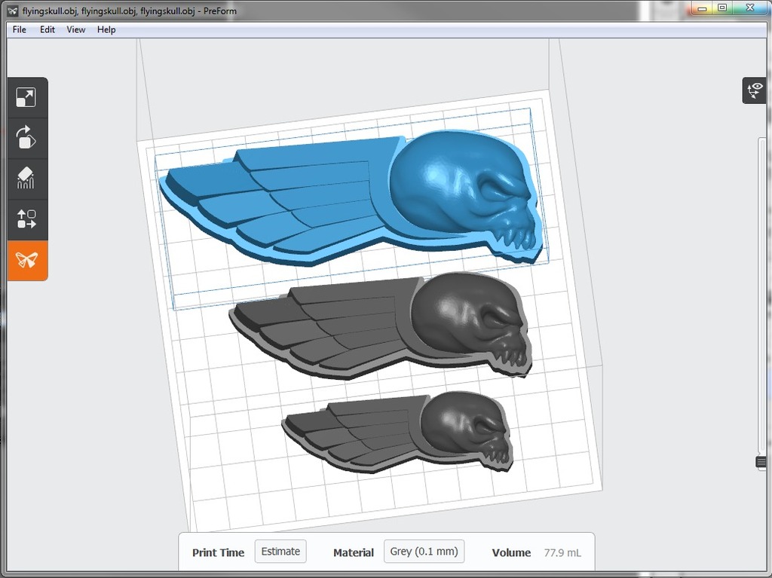The image size is (772, 578).
Task: Click the PreForm title bar app icon
Action: point(13,11)
